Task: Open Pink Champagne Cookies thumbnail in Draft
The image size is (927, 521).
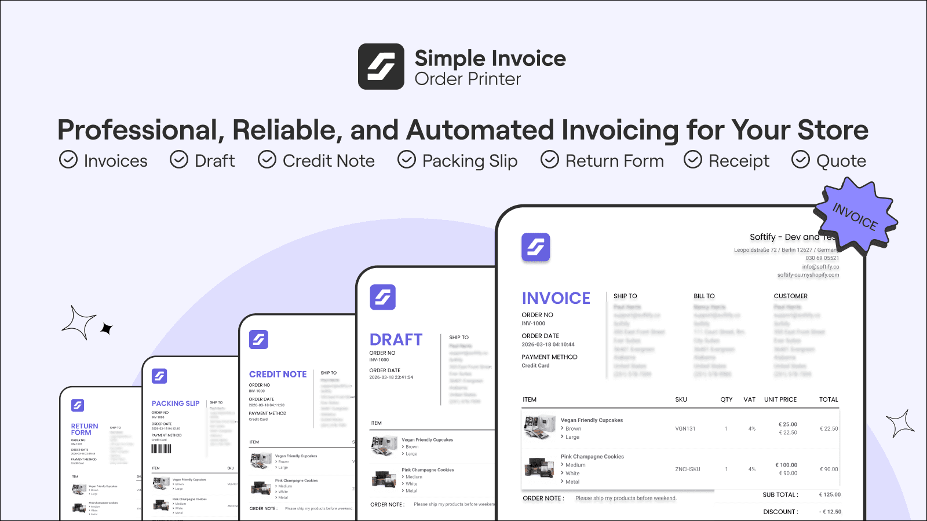Action: click(384, 479)
